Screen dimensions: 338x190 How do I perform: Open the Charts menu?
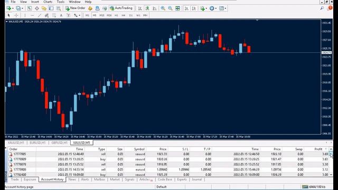click(48, 2)
